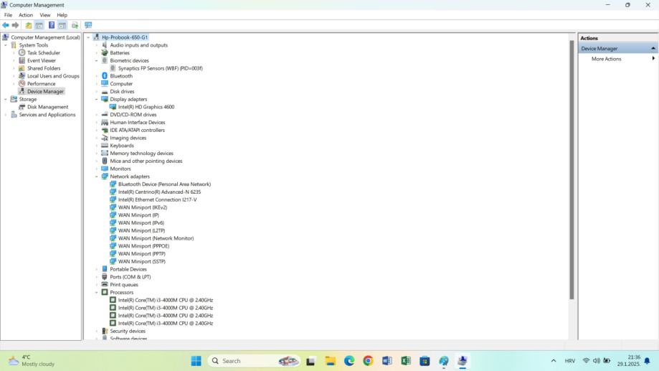The height and width of the screenshot is (371, 659).
Task: Open Microsoft Edge from the taskbar
Action: click(349, 361)
